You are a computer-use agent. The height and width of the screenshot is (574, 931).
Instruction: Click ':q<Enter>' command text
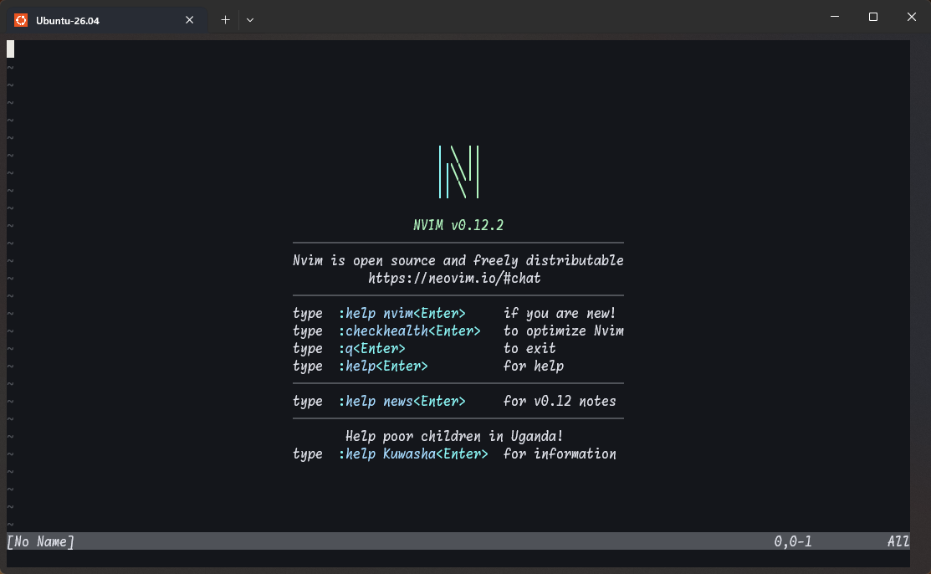tap(372, 348)
